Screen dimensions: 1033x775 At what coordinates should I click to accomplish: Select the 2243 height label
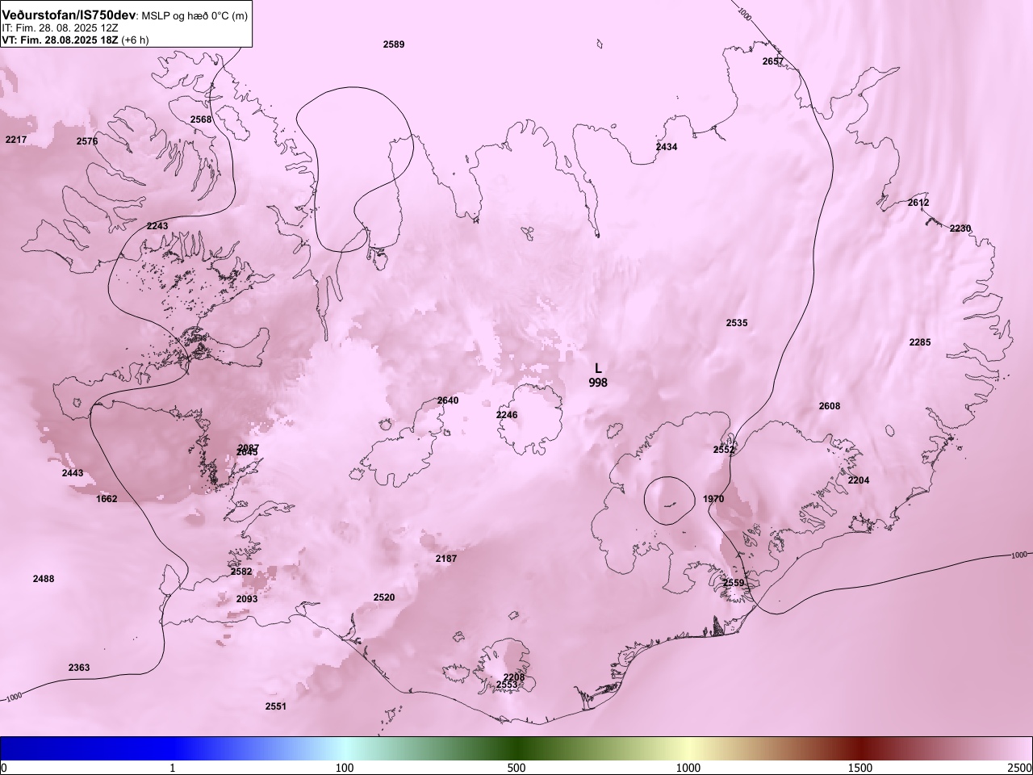coord(157,226)
